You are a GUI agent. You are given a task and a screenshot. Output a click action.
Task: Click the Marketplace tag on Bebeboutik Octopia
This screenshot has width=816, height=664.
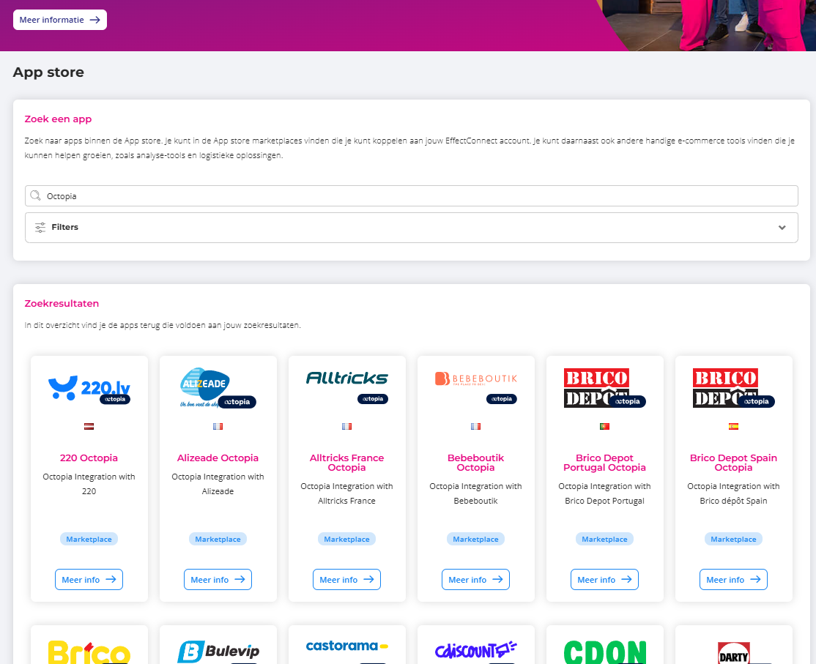point(476,540)
